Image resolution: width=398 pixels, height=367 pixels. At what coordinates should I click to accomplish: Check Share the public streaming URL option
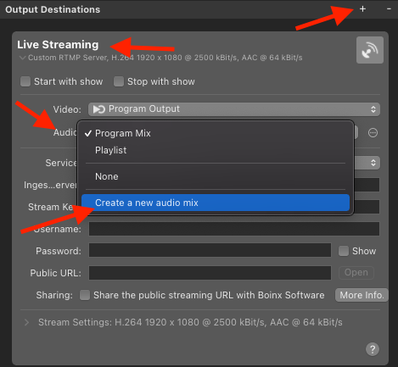pyautogui.click(x=85, y=295)
